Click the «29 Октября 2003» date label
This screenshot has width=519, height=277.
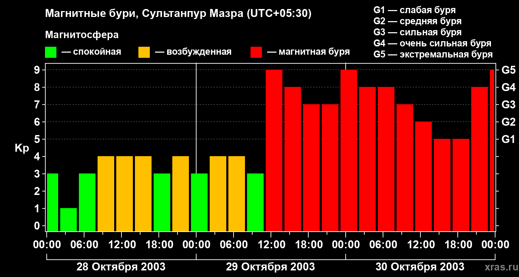(x=270, y=267)
